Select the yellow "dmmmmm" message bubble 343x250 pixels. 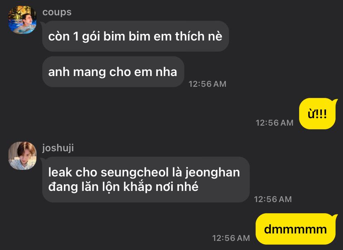tap(296, 229)
